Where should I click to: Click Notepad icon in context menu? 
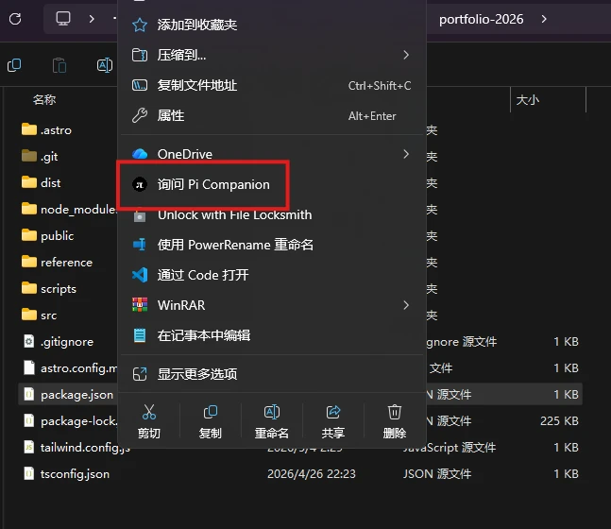[140, 335]
